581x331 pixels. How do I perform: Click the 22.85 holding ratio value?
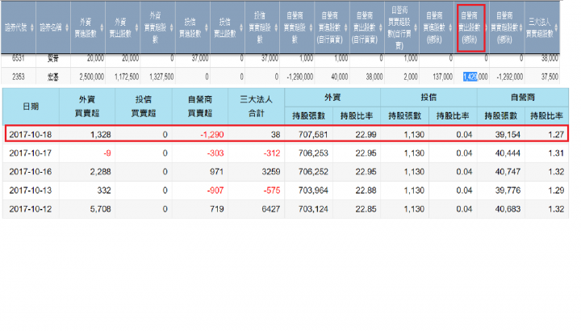[x=366, y=209]
